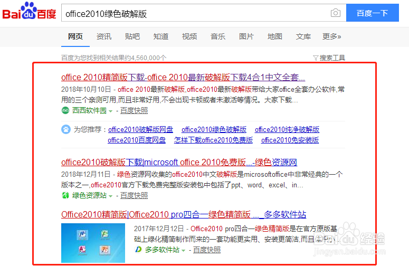The image size is (409, 266).
Task: Click suggested search office2010免安装版
Action: point(290,140)
